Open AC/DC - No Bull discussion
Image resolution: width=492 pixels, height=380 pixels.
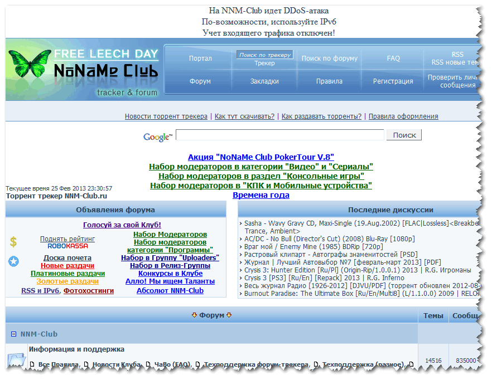click(330, 239)
